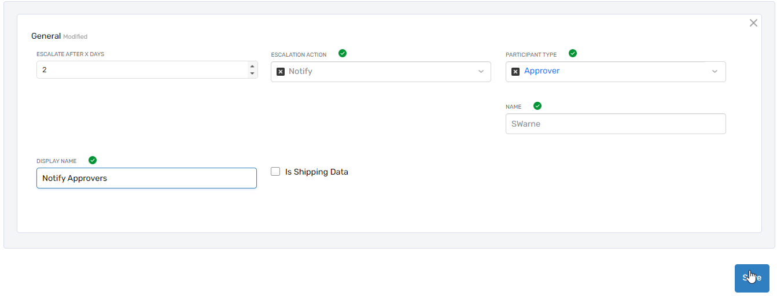Click the green checkmark beside Name label
This screenshot has width=777, height=296.
[x=537, y=106]
